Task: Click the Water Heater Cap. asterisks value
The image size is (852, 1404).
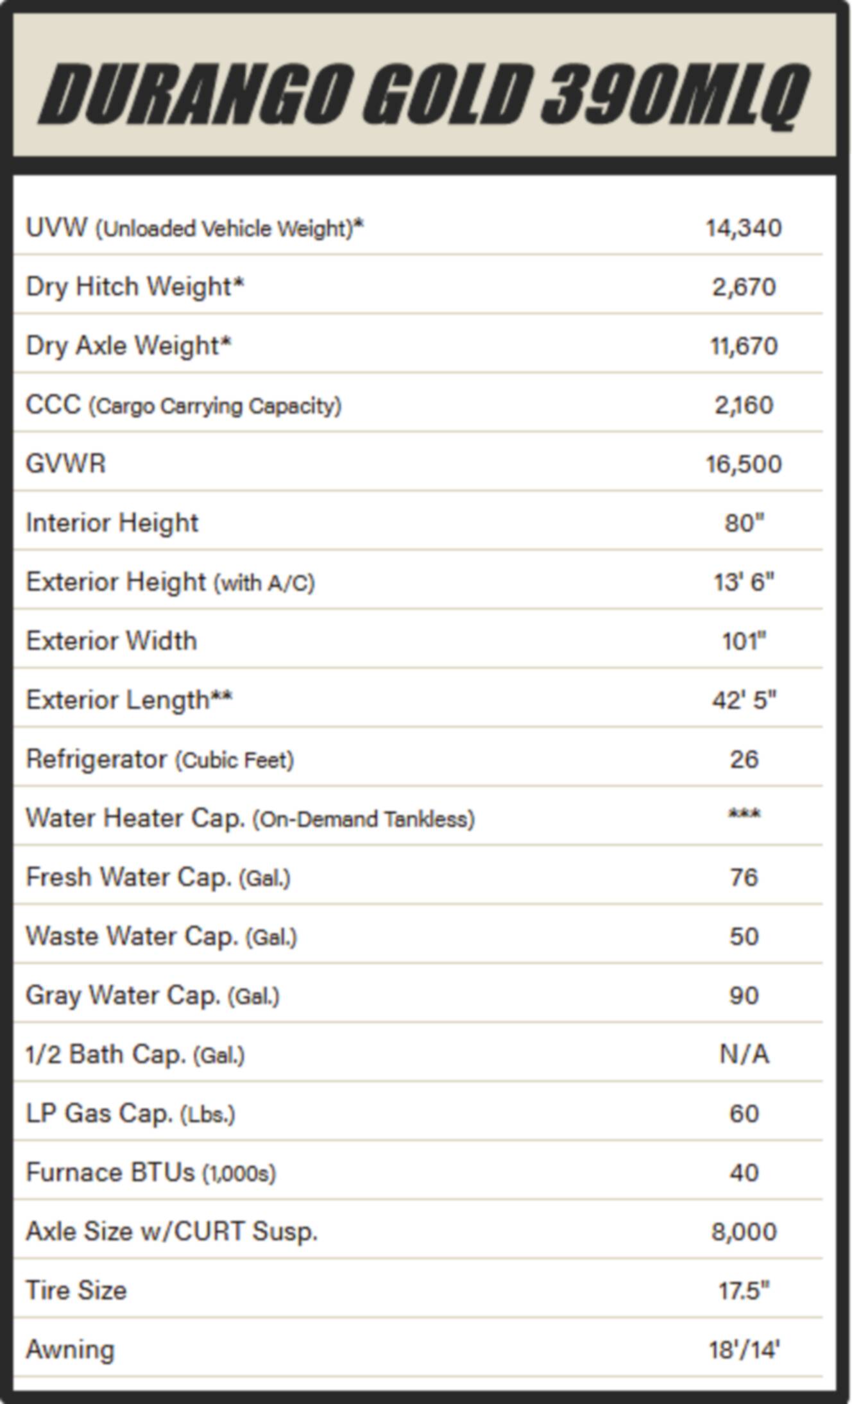Action: click(744, 815)
